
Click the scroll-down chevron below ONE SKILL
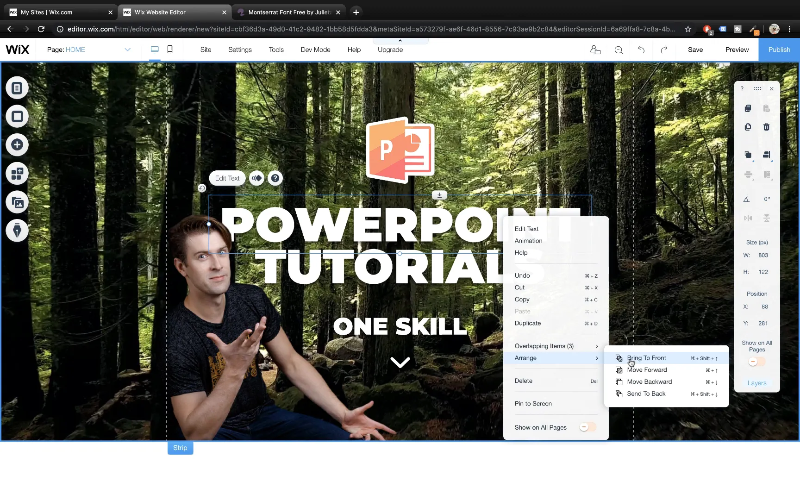click(400, 362)
